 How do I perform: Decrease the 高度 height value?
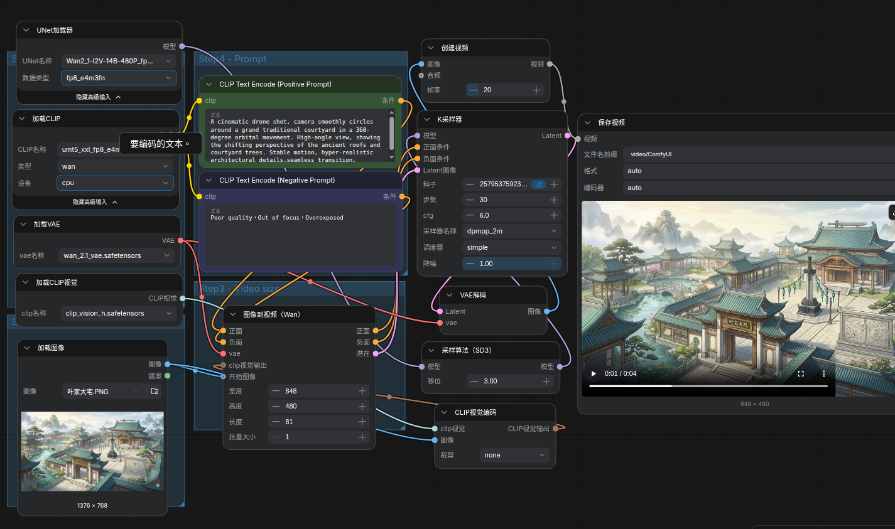(x=275, y=406)
